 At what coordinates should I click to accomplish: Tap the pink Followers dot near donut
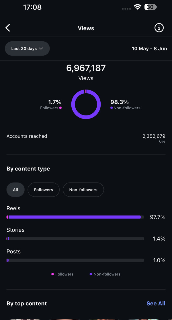[x=60, y=108]
